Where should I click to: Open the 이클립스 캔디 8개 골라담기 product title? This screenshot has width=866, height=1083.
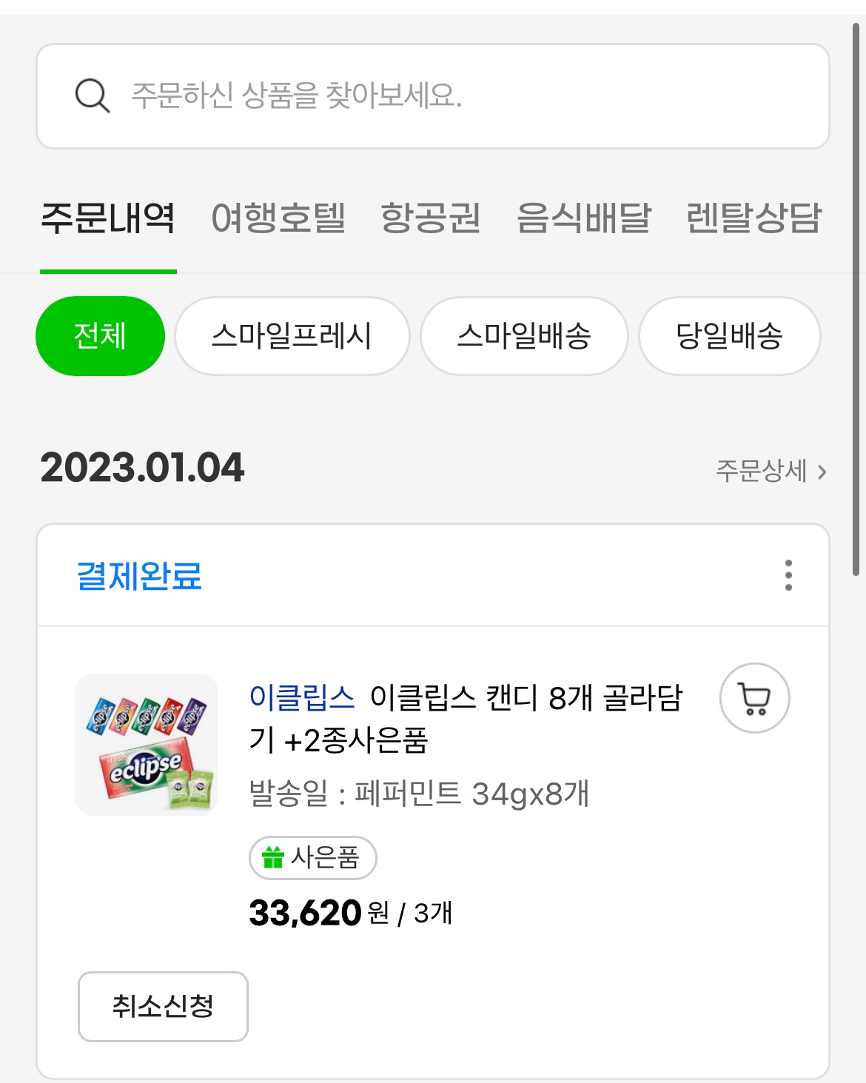point(526,698)
